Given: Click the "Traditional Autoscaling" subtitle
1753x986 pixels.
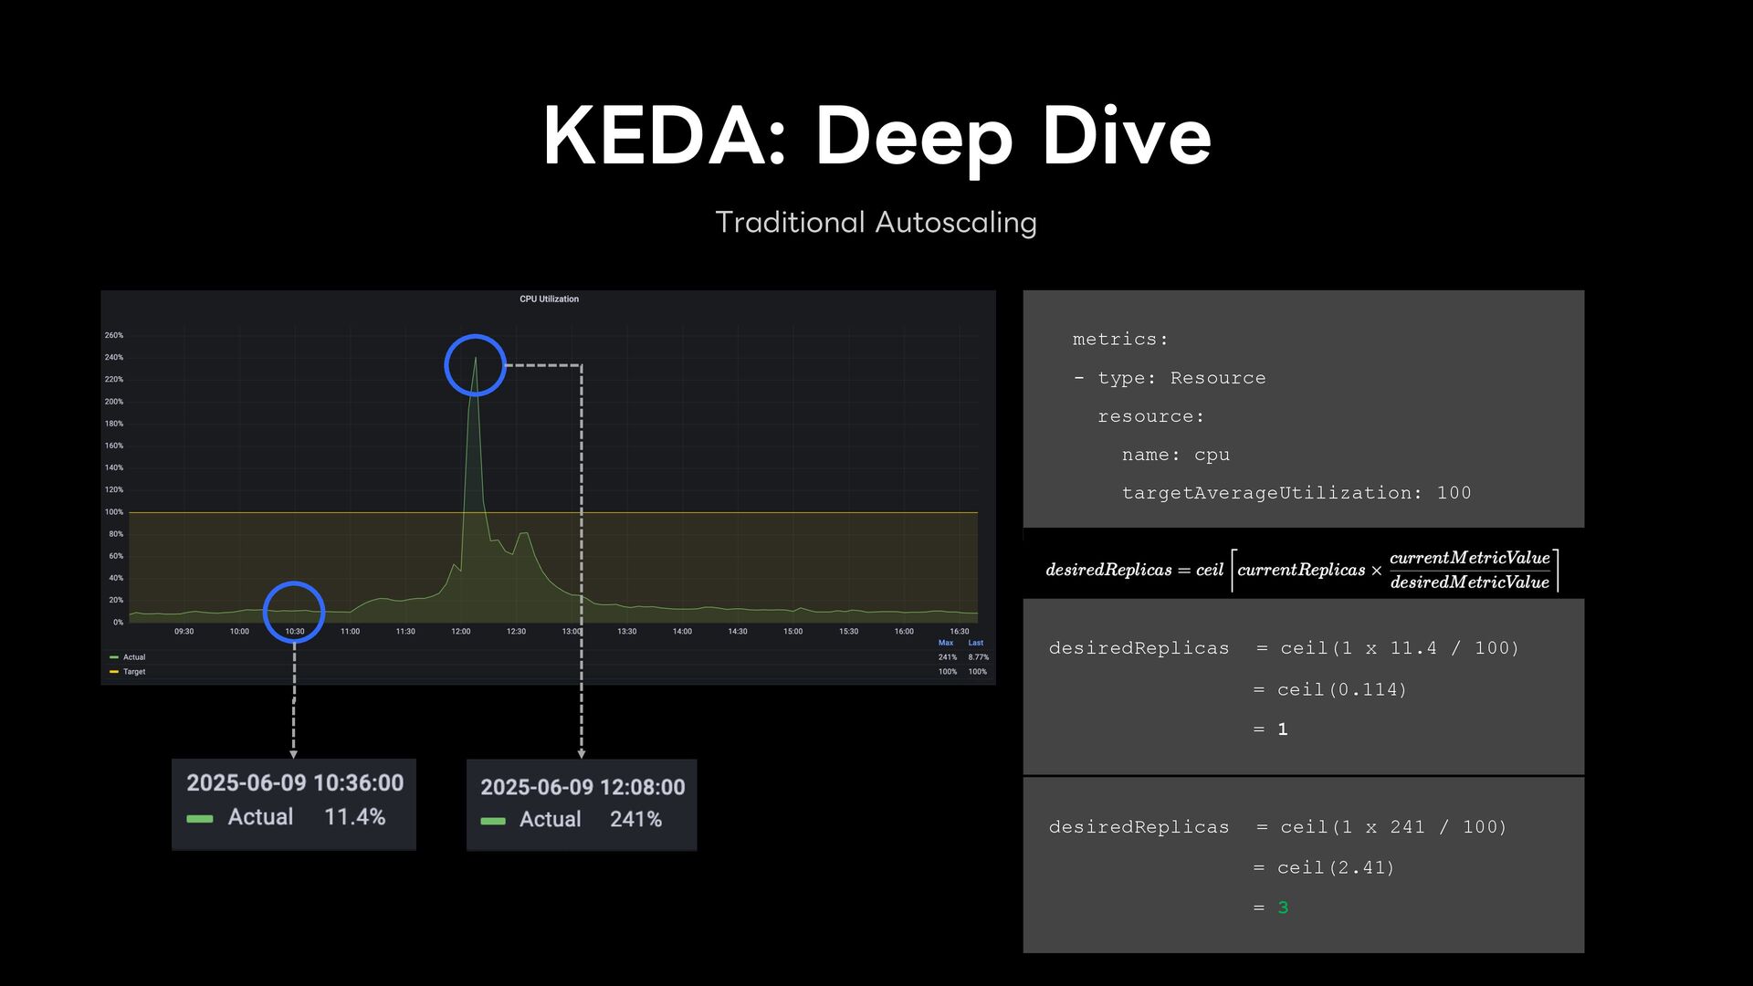Looking at the screenshot, I should [x=876, y=222].
